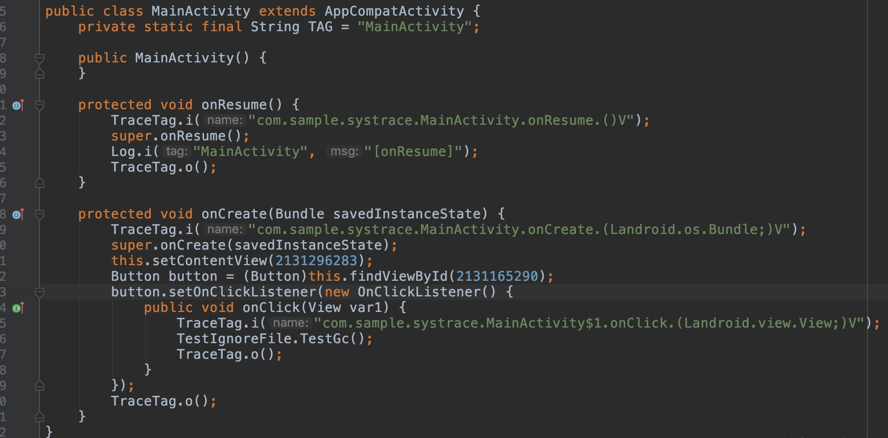Click the AppCompatActivity class name

point(394,11)
